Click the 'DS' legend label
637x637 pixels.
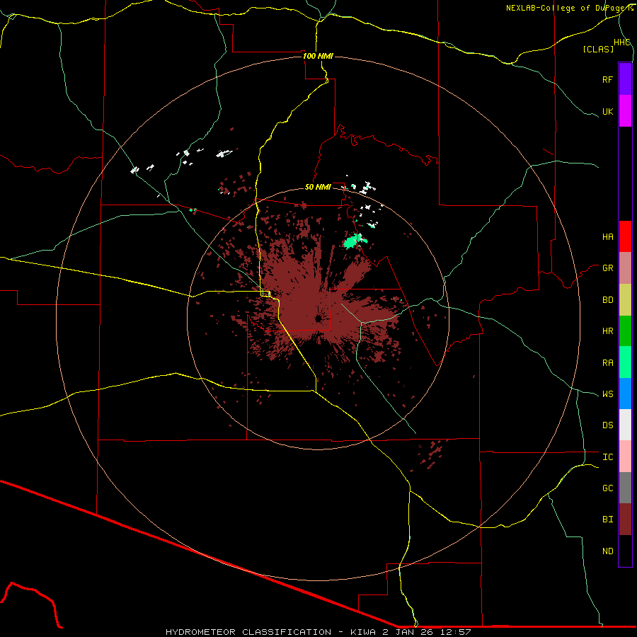point(607,425)
